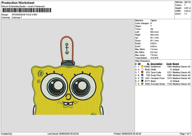Click the 'EndX:' label
This screenshot has width=192, height=136.
[x=138, y=43]
